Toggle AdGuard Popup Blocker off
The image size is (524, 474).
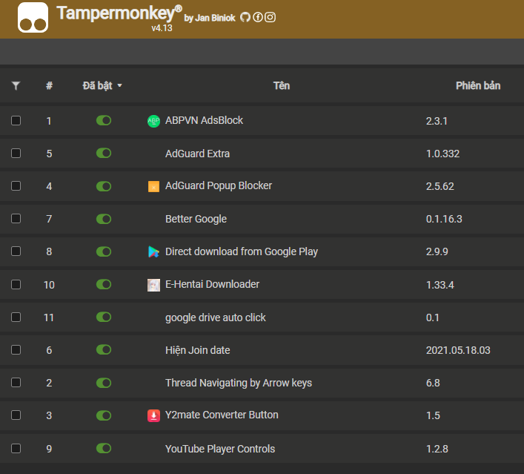coord(104,186)
